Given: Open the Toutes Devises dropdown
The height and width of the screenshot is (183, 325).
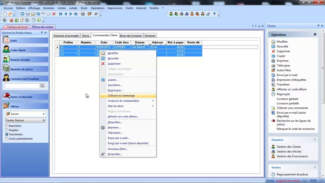Looking at the screenshot, I should [x=44, y=120].
